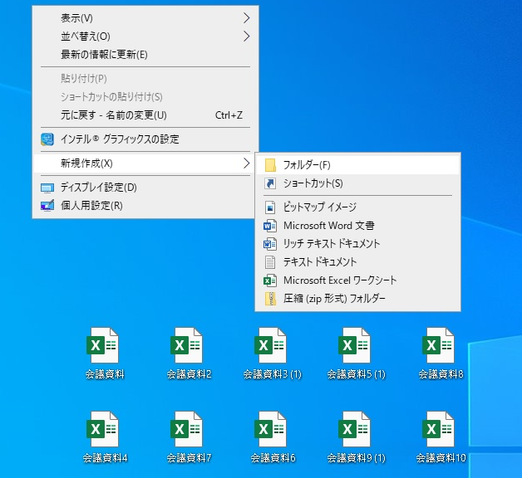Click the 会議資料8 file name label
The width and height of the screenshot is (522, 478).
(441, 374)
